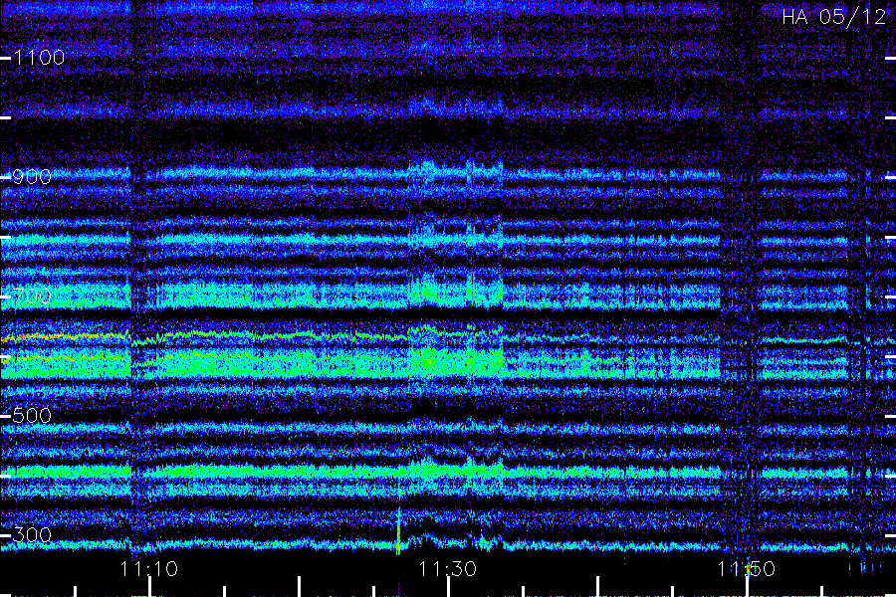The image size is (896, 597).
Task: Click the 300 frequency axis label
Action: pyautogui.click(x=32, y=534)
